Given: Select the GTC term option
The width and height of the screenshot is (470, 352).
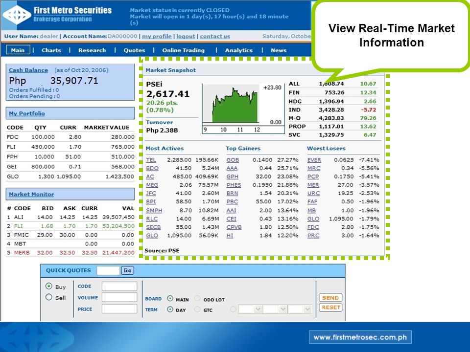Looking at the screenshot, I should point(197,309).
